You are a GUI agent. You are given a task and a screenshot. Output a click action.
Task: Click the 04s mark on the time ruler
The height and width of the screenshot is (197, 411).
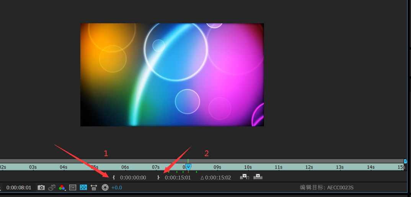[64, 167]
